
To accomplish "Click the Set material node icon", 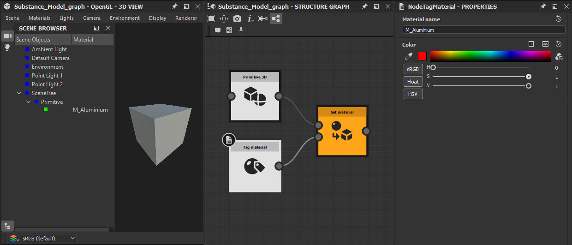I will 342,131.
